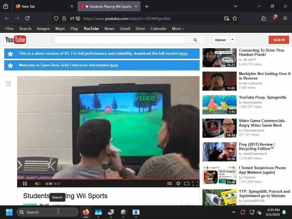Select News in the Google bar
292x219 pixels.
pos(109,29)
